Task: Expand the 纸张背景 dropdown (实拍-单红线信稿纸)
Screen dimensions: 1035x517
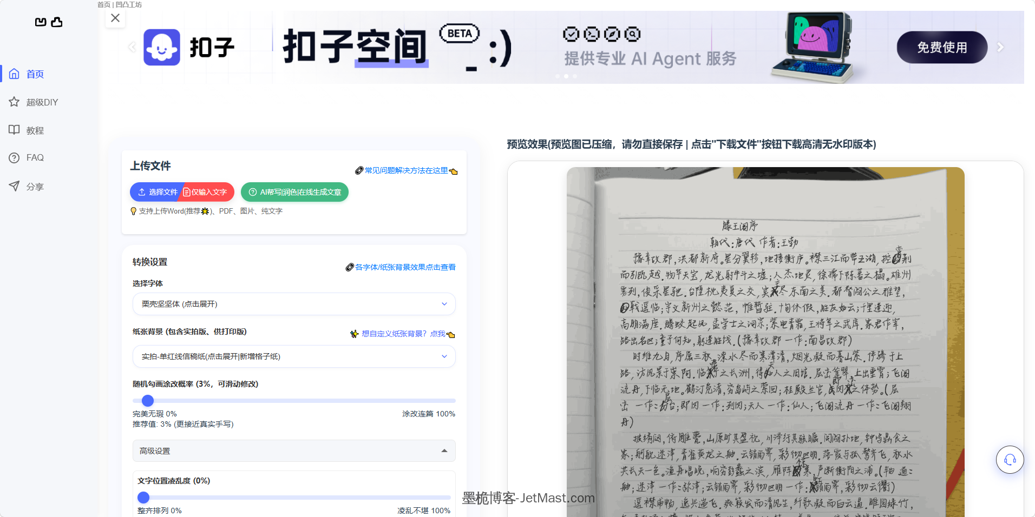Action: tap(294, 356)
